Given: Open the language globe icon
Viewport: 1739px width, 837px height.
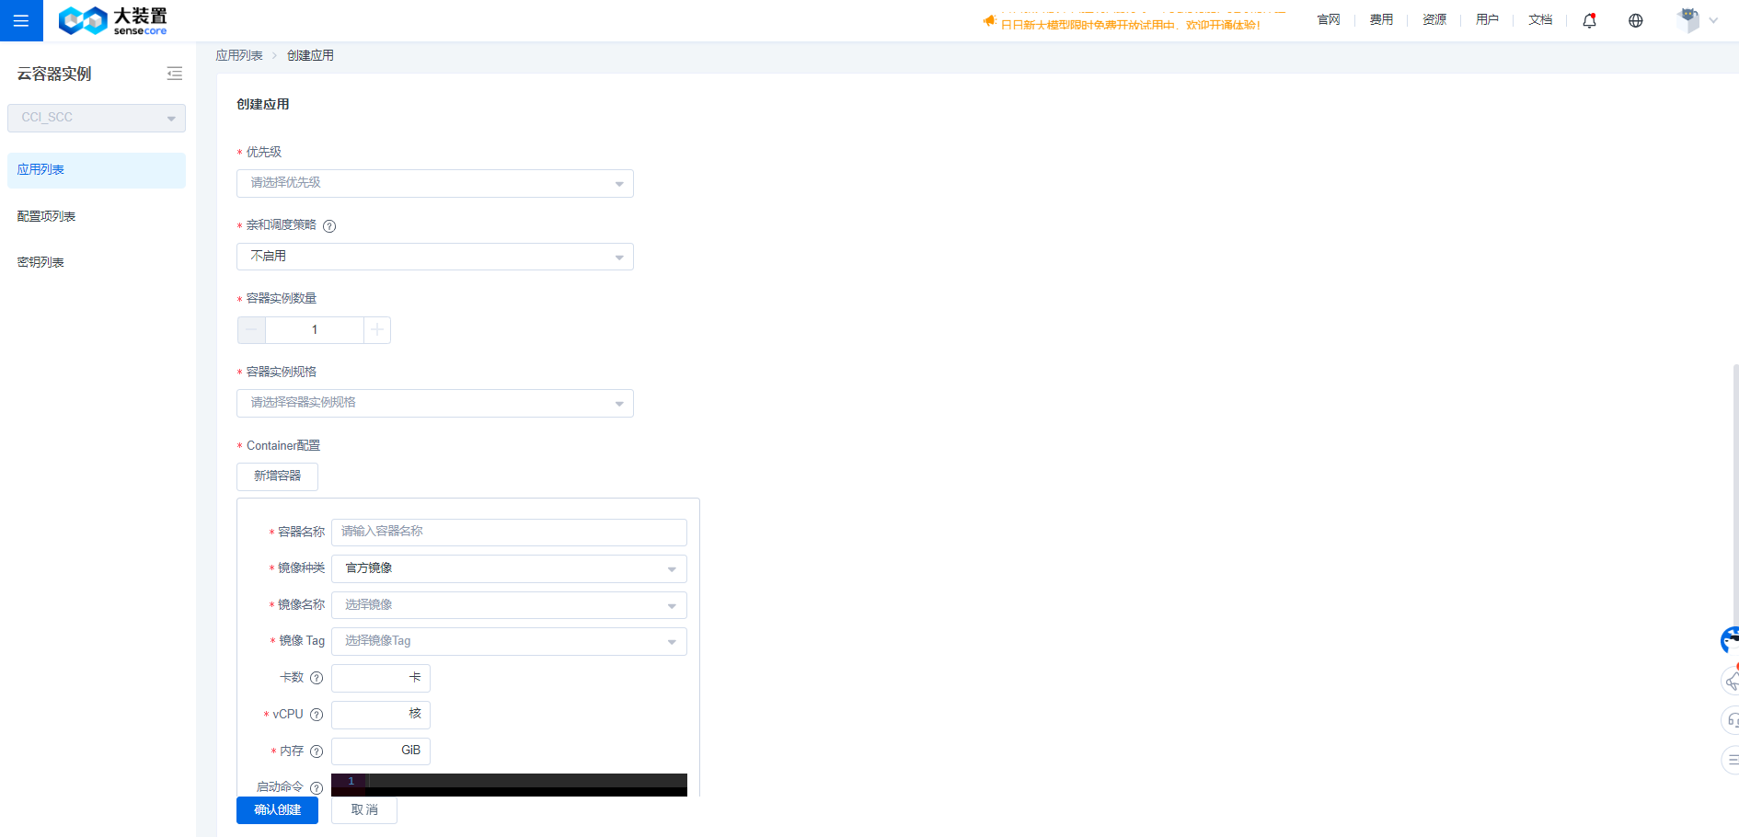Looking at the screenshot, I should 1635,20.
